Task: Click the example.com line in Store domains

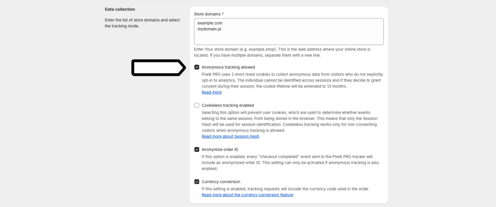Action: (x=210, y=23)
